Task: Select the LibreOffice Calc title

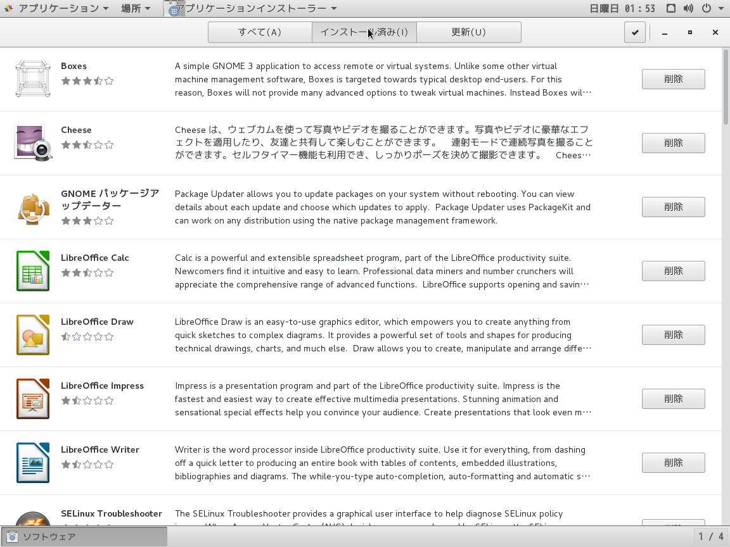Action: (x=95, y=258)
